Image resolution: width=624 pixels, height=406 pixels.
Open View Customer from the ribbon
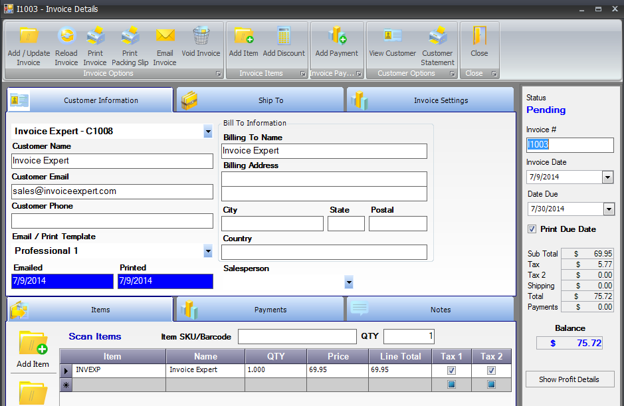pos(392,36)
